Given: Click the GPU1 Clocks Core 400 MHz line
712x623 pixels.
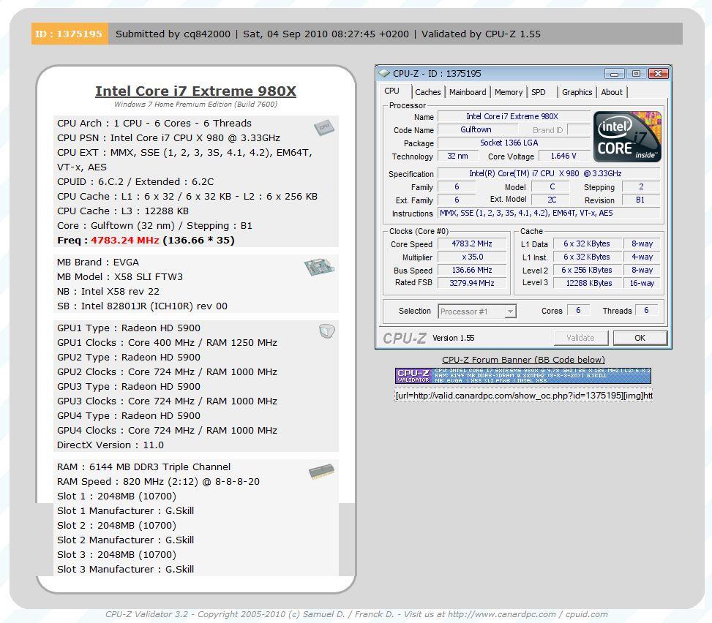Looking at the screenshot, I should click(x=167, y=343).
